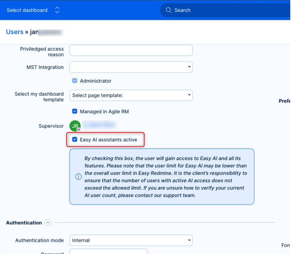Viewport: 291px width, 254px height.
Task: Click the Password input field
Action: pyautogui.click(x=108, y=251)
